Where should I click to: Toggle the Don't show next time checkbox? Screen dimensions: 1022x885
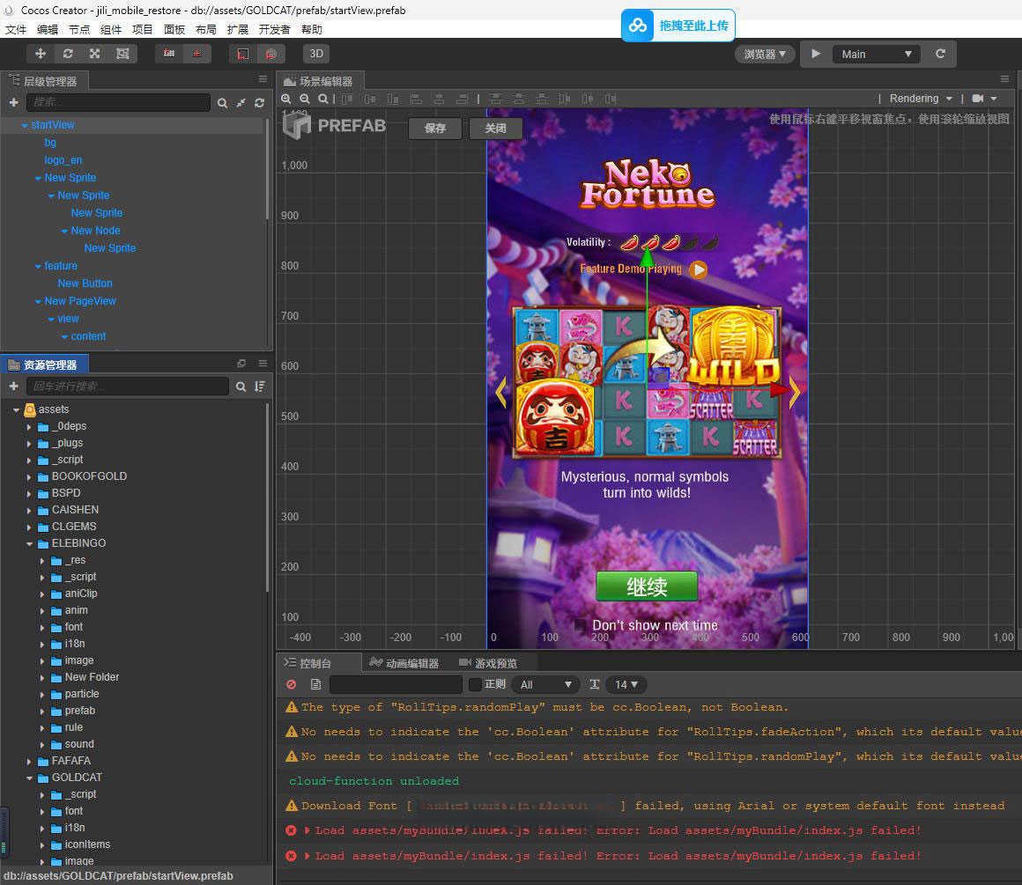tap(581, 625)
